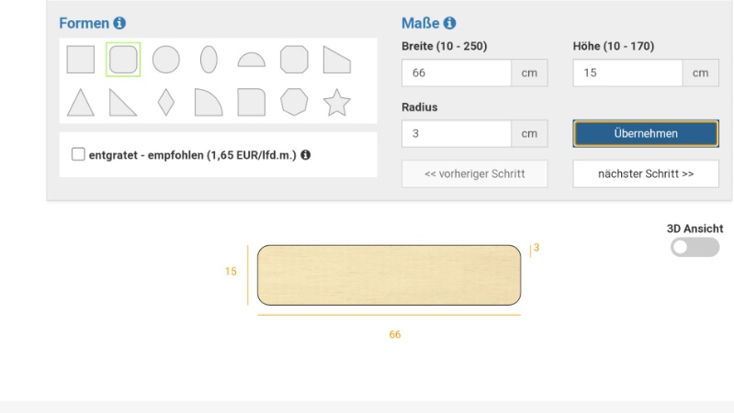Pick the quarter-circle shape
The image size is (734, 413).
click(x=209, y=102)
